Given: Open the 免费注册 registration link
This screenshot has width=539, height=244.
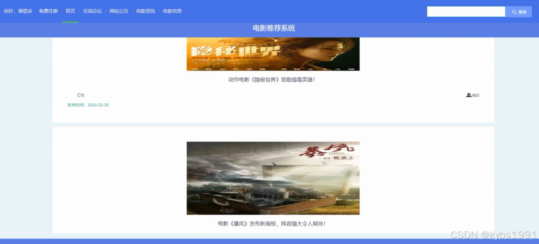Looking at the screenshot, I should click(48, 11).
